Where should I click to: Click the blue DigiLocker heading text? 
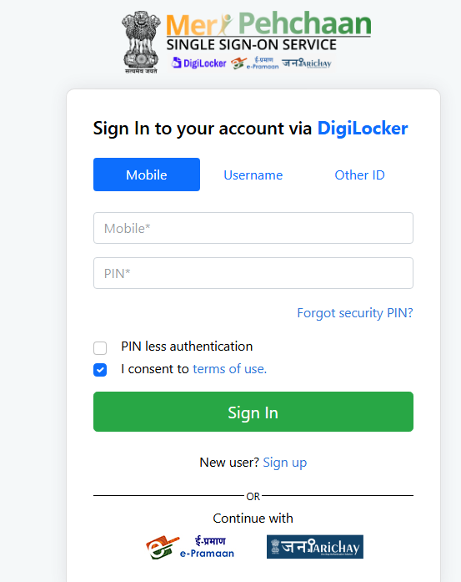pyautogui.click(x=363, y=129)
